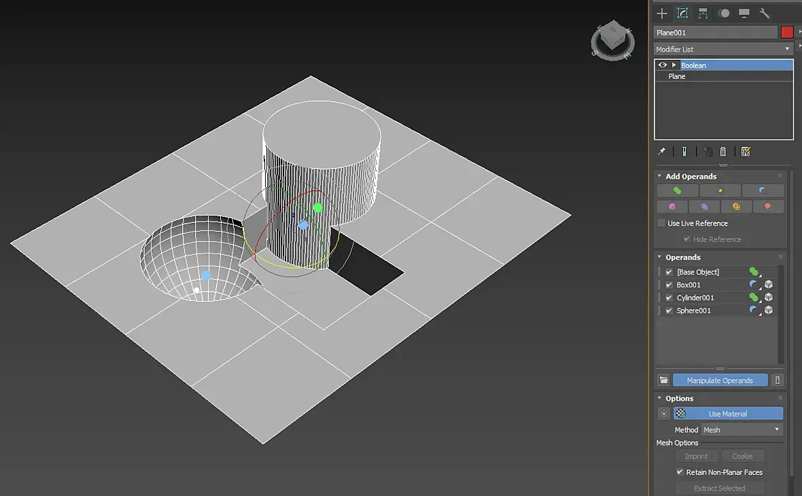Open the Display panel tab
This screenshot has width=802, height=496.
(744, 14)
